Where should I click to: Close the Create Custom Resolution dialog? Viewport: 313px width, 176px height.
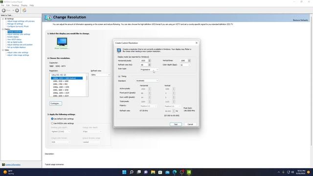tap(197, 43)
